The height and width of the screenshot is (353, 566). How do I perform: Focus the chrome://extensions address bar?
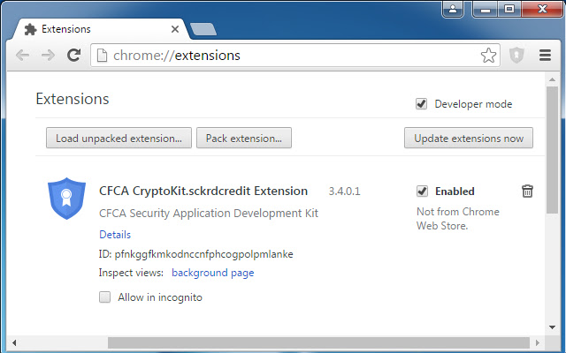point(295,56)
